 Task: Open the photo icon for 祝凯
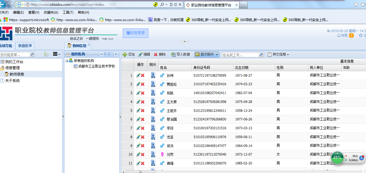(x=153, y=93)
